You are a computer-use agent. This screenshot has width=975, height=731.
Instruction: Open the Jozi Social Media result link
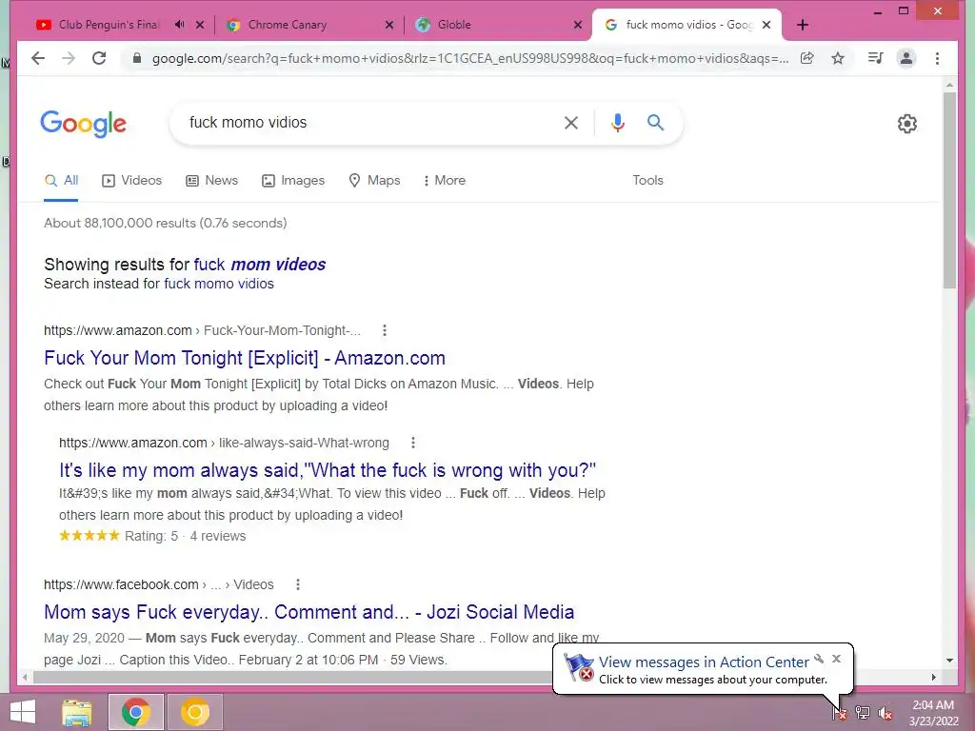[x=309, y=612]
